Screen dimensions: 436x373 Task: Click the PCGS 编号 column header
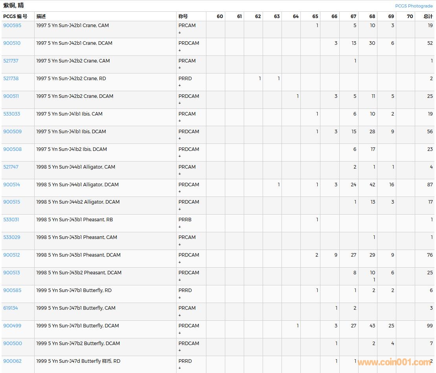pos(15,17)
